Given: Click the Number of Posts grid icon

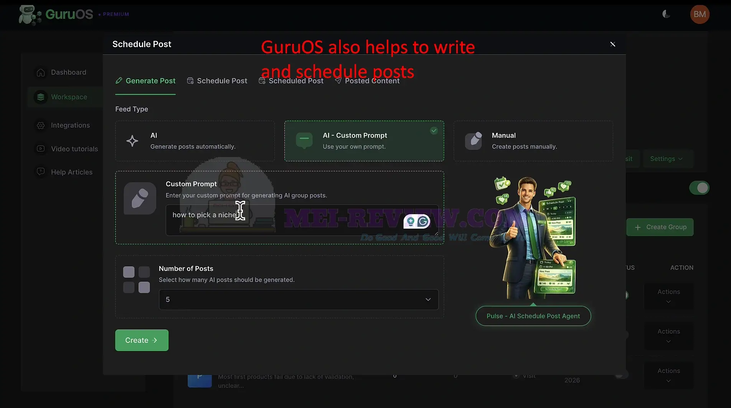Looking at the screenshot, I should (137, 280).
